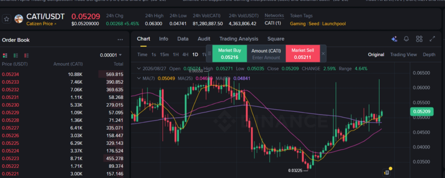This screenshot has height=178, width=445.
Task: Click the 569.815 total cell
Action: (115, 74)
